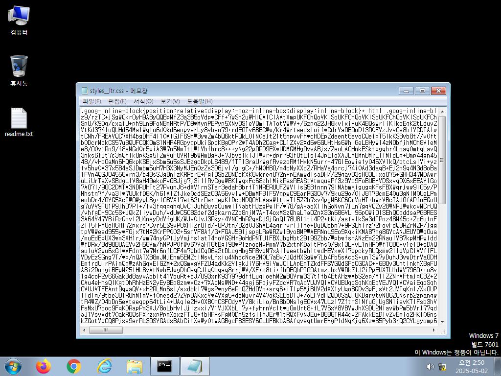
Task: Click the vertical scrollbar up arrow
Action: (x=442, y=112)
